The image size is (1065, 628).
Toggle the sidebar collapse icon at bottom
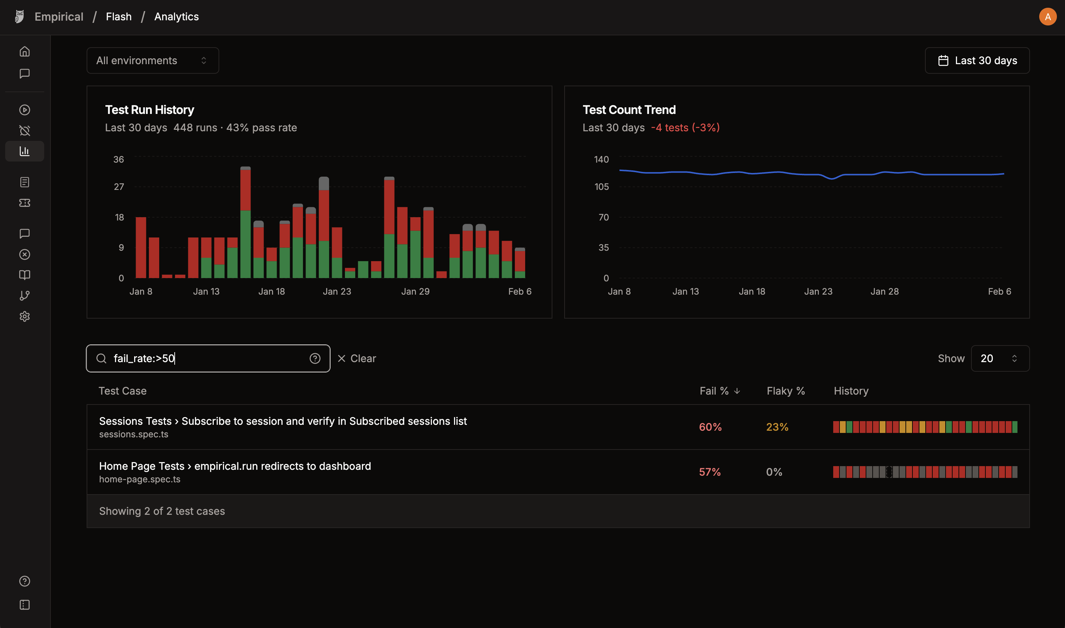pos(24,604)
